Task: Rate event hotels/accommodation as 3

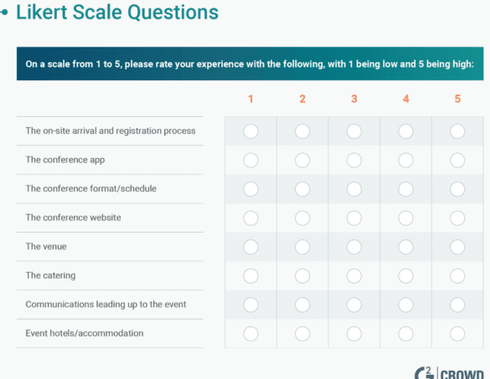Action: tap(354, 334)
